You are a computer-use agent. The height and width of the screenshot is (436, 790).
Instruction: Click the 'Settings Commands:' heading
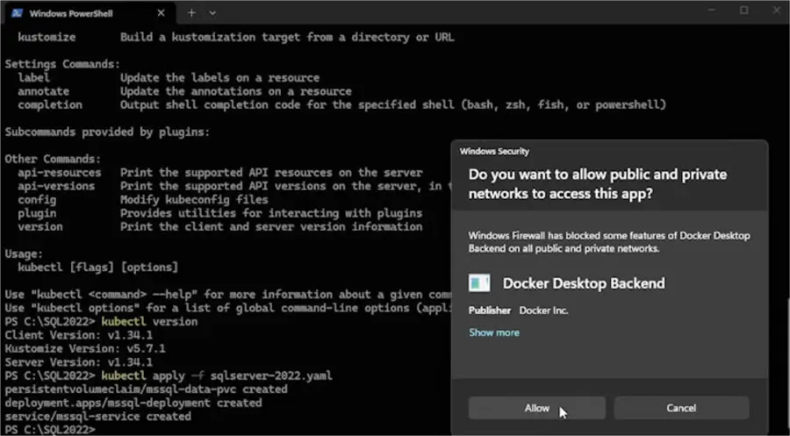click(62, 64)
